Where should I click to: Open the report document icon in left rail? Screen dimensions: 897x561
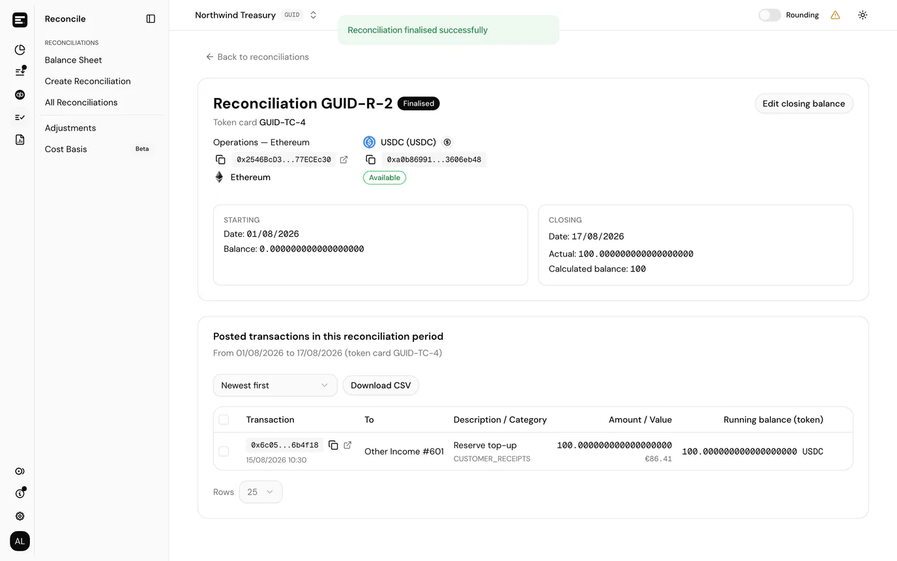20,140
